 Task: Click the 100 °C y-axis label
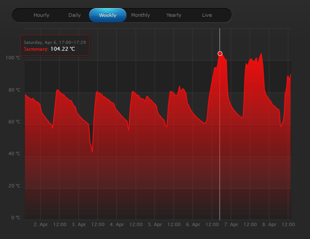pyautogui.click(x=13, y=58)
